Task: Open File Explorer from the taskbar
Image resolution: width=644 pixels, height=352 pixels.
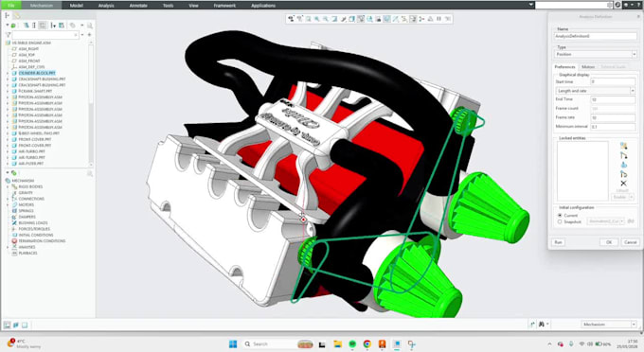Action: click(x=337, y=343)
